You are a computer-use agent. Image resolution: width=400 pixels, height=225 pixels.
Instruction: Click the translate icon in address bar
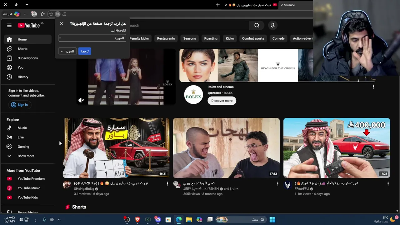tap(57, 14)
